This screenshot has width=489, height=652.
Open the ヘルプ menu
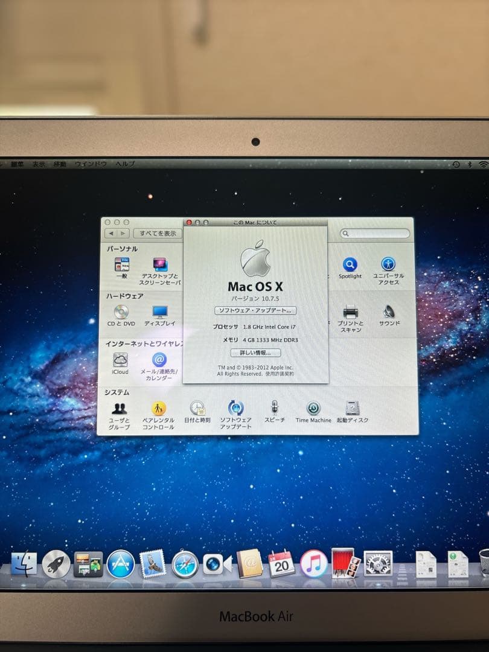click(x=125, y=164)
